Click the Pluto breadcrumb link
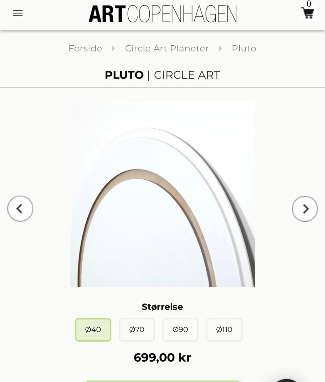Screen dimensions: 325x382 [244, 48]
